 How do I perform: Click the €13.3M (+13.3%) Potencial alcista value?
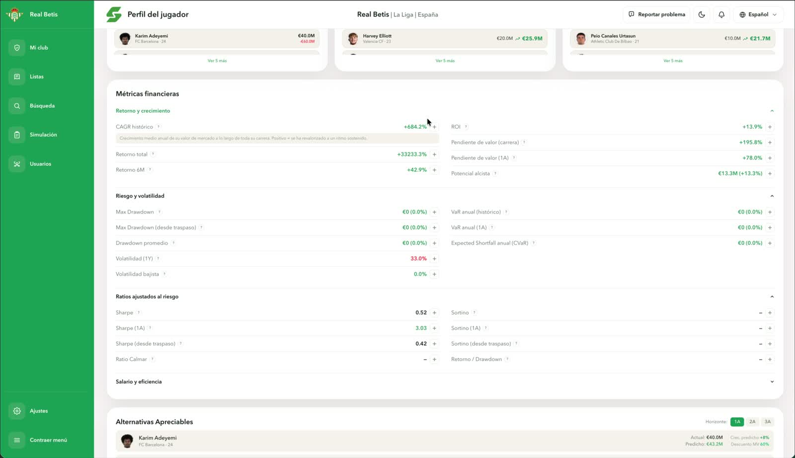pos(740,173)
